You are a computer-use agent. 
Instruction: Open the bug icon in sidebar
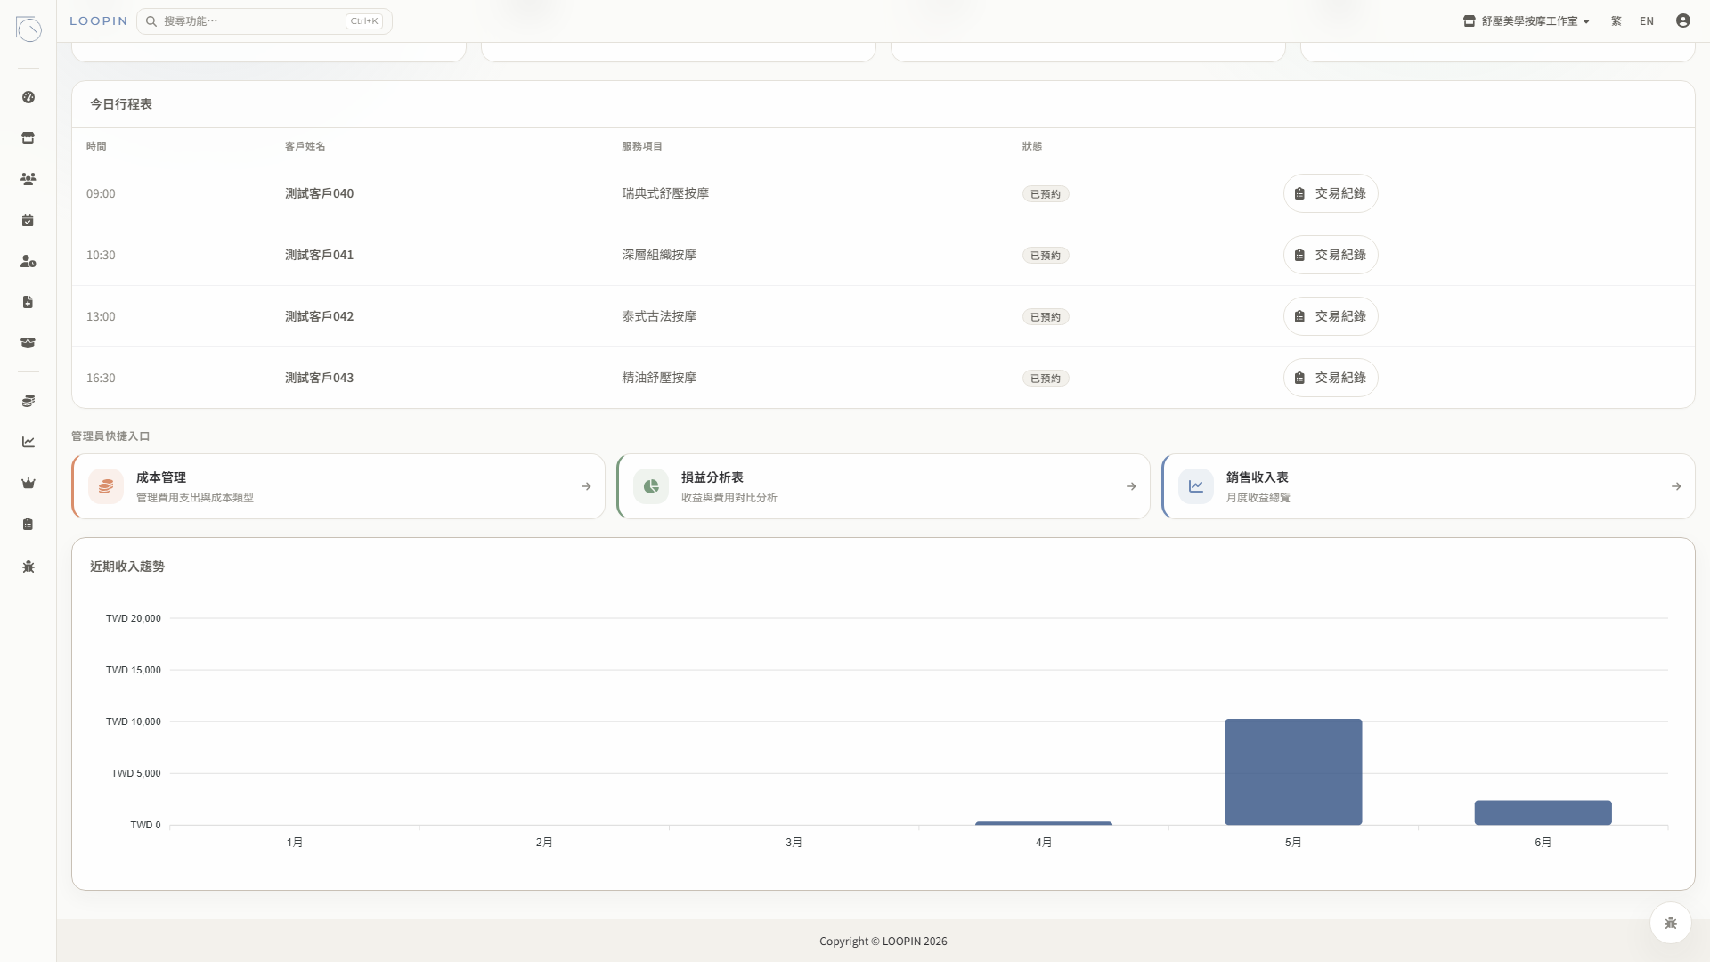[x=28, y=567]
